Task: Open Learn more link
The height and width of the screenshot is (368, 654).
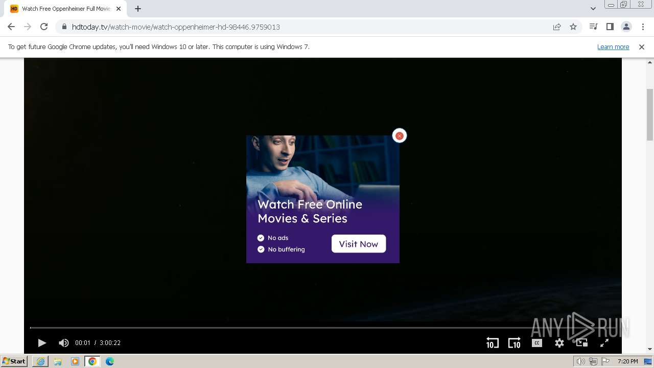Action: (x=613, y=47)
